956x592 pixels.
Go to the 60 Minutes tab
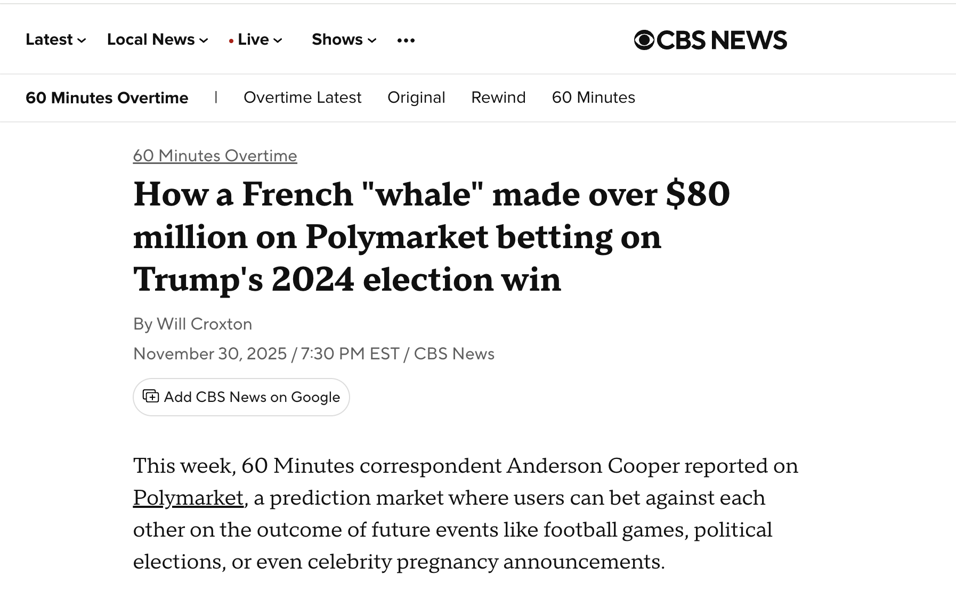click(593, 98)
